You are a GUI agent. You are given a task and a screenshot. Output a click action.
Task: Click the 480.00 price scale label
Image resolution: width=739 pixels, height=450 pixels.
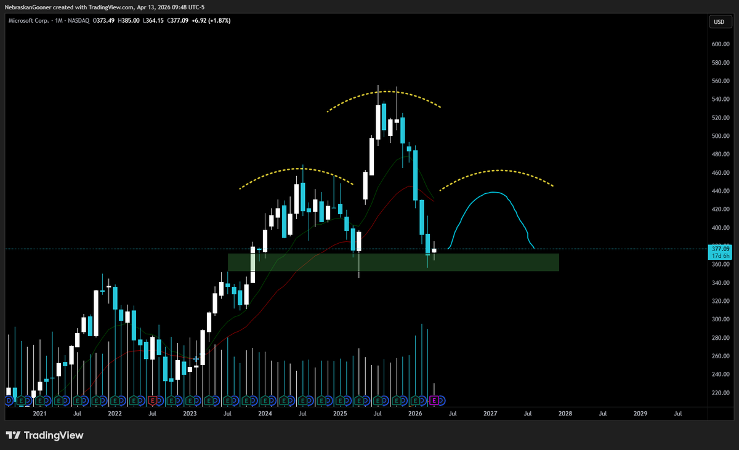click(719, 155)
